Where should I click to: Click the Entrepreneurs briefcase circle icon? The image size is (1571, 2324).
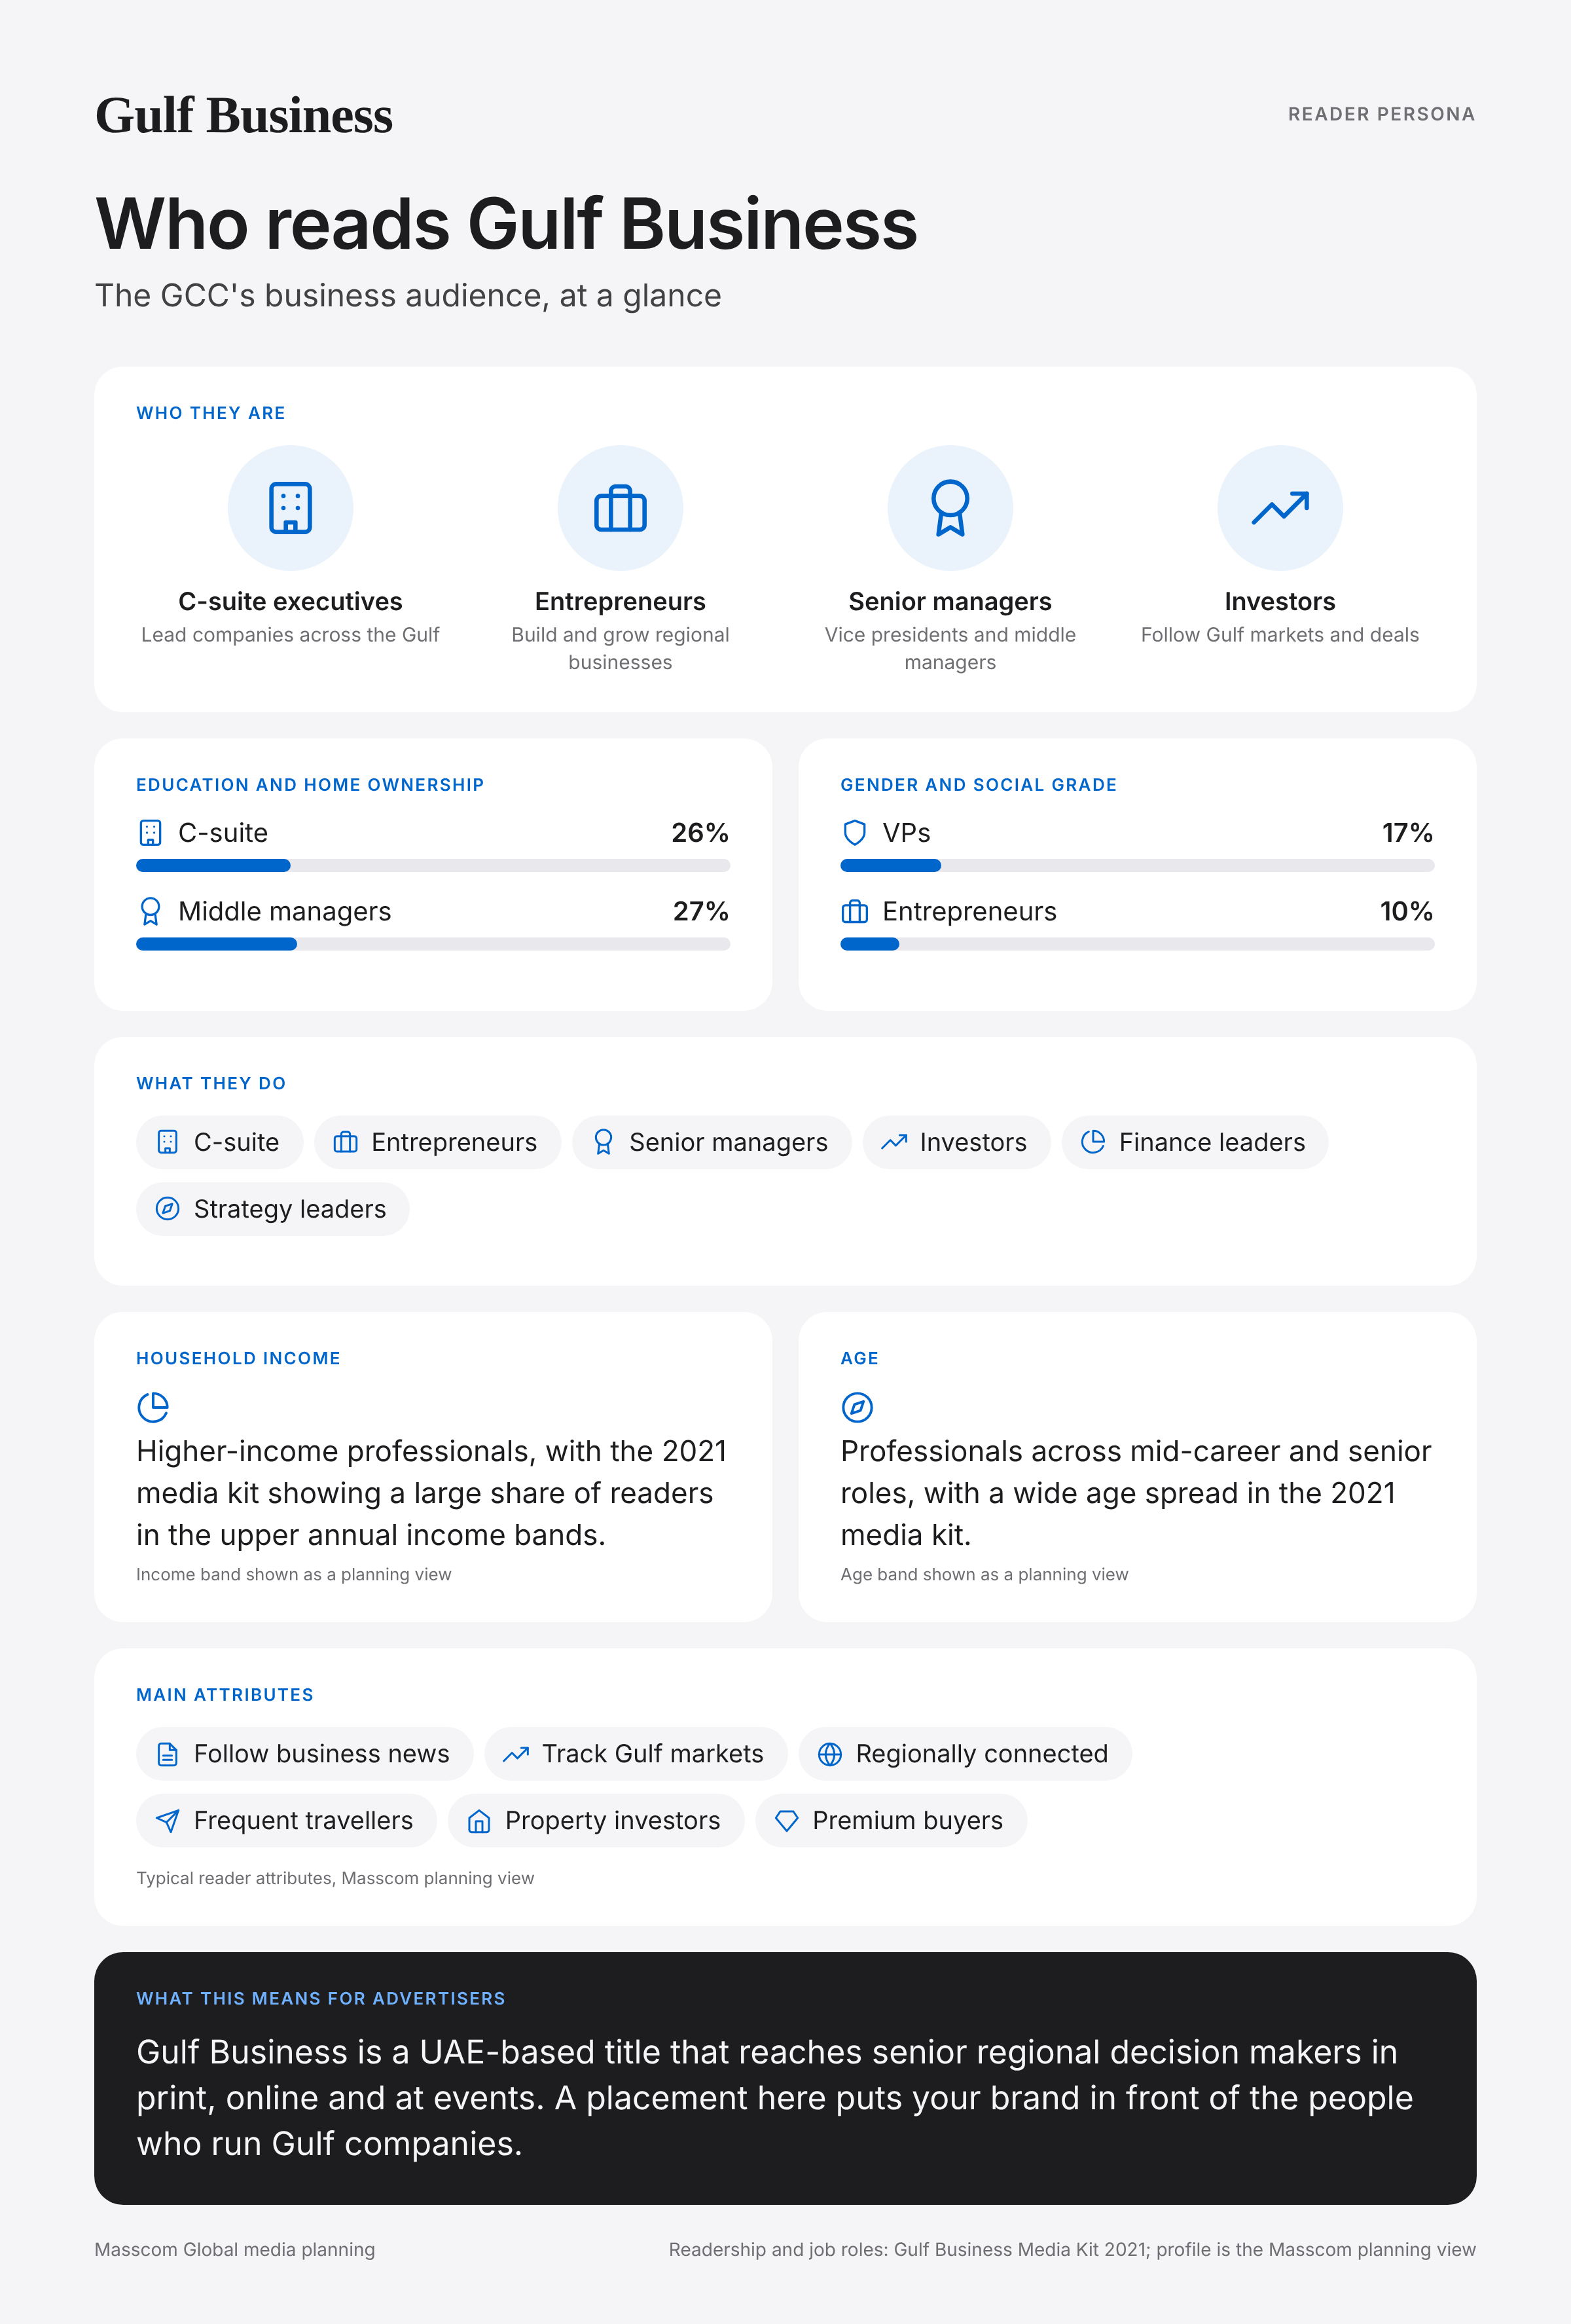(x=620, y=508)
